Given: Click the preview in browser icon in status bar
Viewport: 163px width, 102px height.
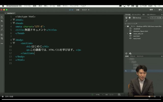Looking at the screenshot, I should [119, 95].
